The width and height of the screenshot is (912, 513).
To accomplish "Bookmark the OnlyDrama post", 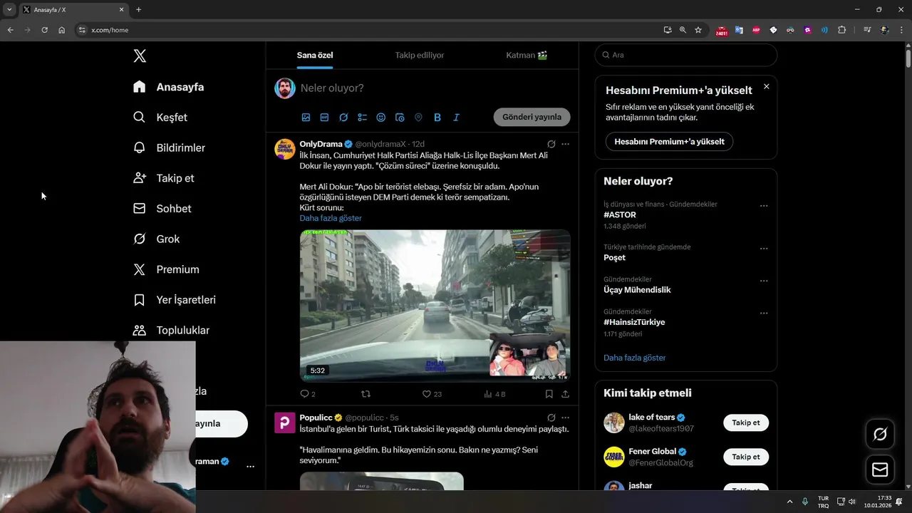I will pos(549,393).
